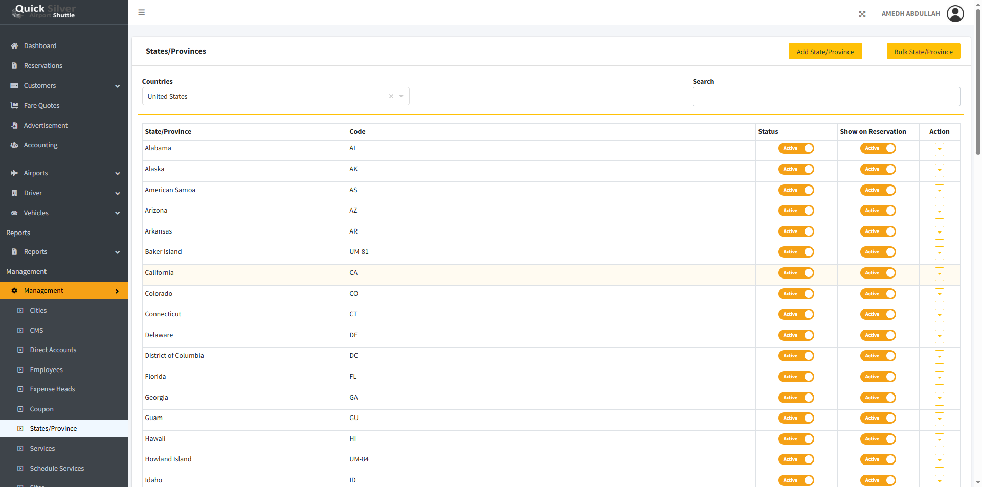Toggle Alabama Status switch
The image size is (982, 487).
(x=796, y=148)
